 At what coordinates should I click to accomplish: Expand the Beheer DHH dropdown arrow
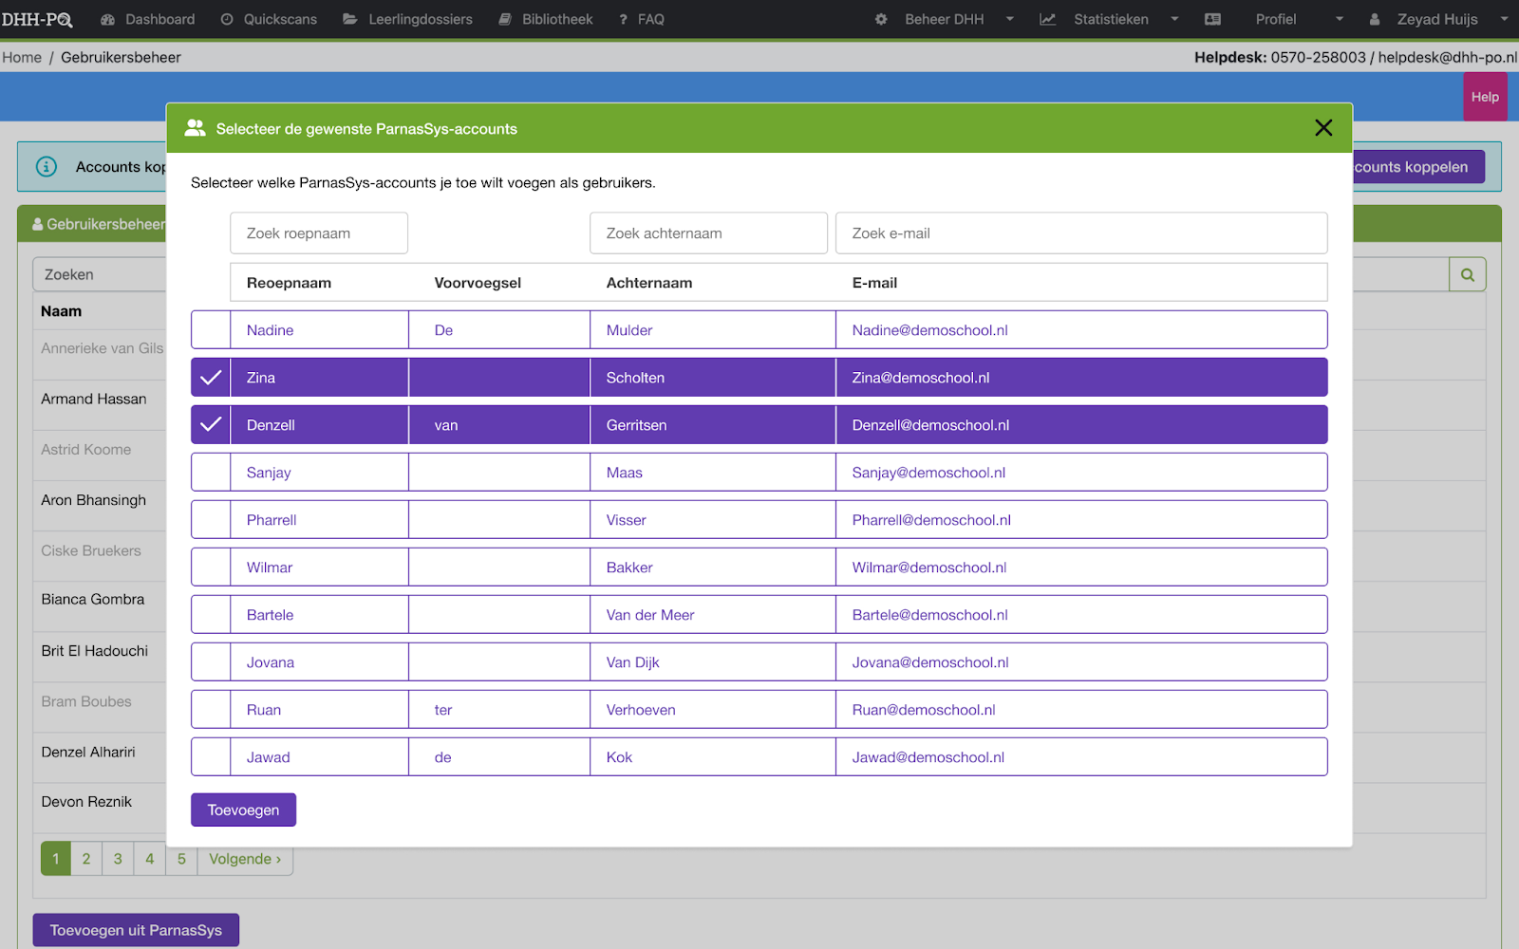pos(1010,19)
